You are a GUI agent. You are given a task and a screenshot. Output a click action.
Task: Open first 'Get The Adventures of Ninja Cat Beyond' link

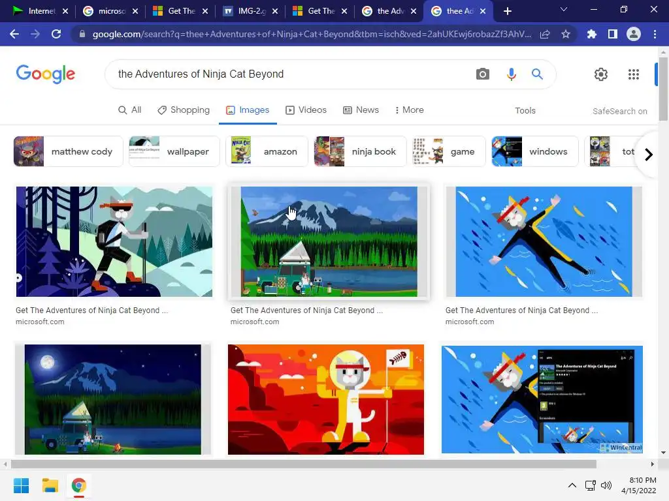91,310
